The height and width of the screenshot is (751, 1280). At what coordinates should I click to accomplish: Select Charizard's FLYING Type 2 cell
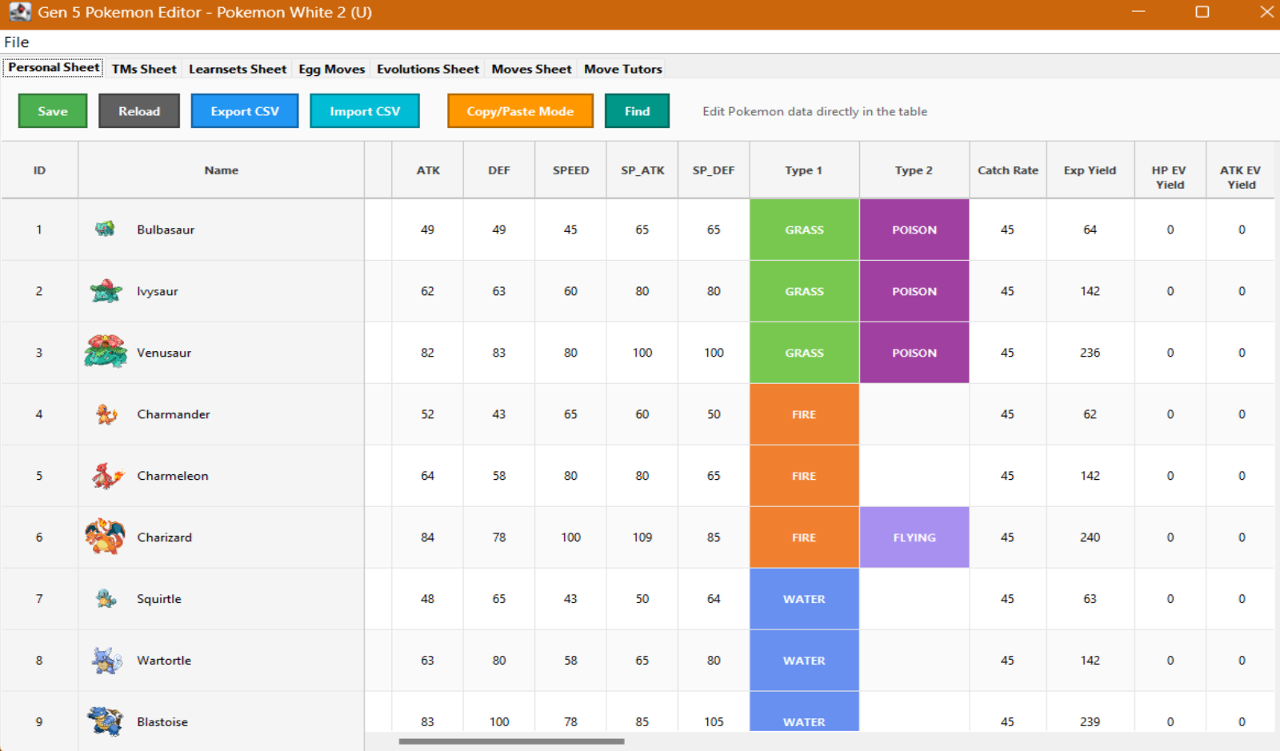914,537
